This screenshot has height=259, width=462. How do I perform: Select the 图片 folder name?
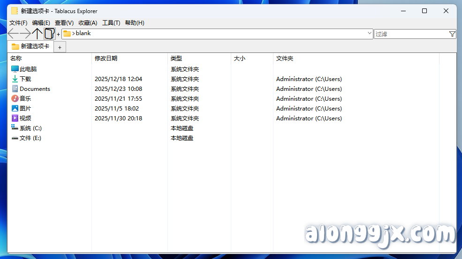(x=25, y=108)
